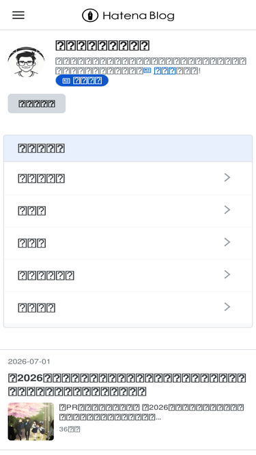
Task: Click the chevron on the last menu row
Action: pos(227,307)
